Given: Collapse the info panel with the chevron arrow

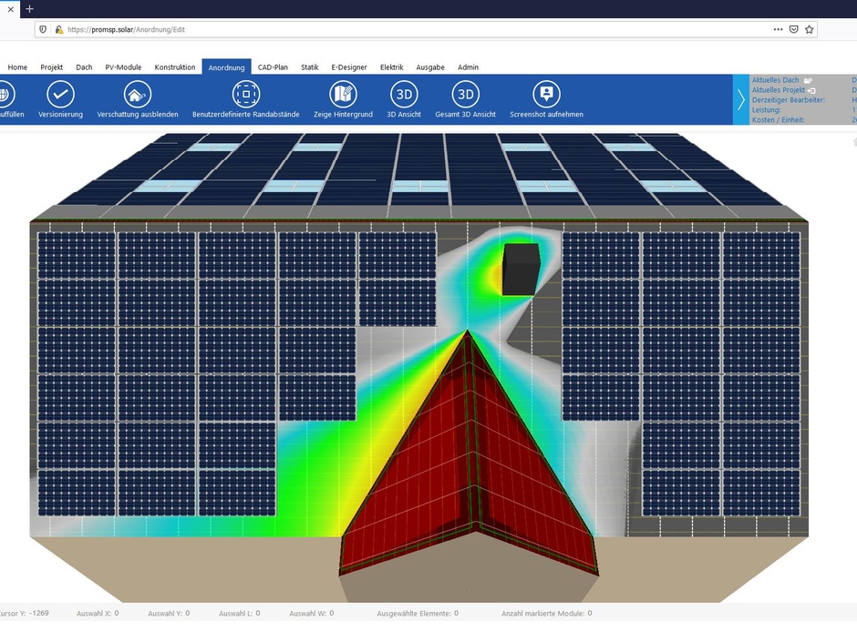Looking at the screenshot, I should pos(741,99).
